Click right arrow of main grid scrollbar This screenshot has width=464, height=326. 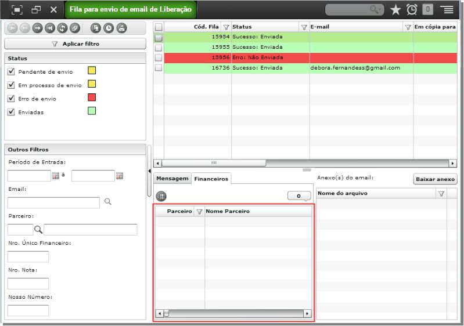point(452,163)
